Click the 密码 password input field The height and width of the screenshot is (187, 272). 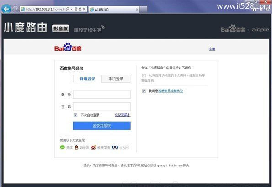[101, 107]
